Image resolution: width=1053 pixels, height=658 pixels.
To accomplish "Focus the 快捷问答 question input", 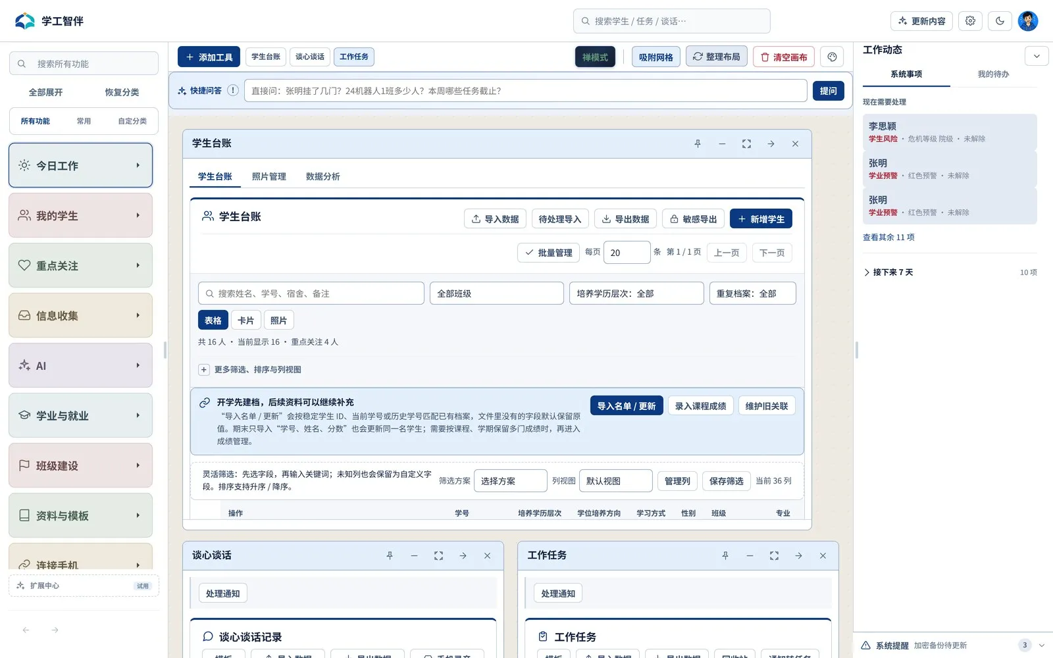I will click(526, 91).
